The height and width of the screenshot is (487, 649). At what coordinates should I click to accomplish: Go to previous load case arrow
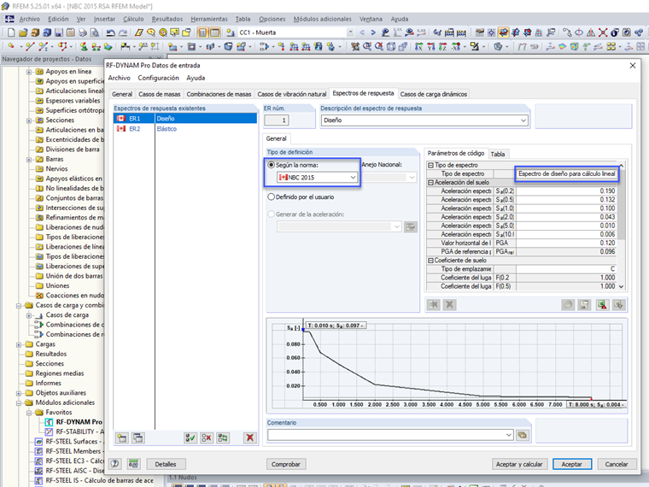tap(362, 32)
